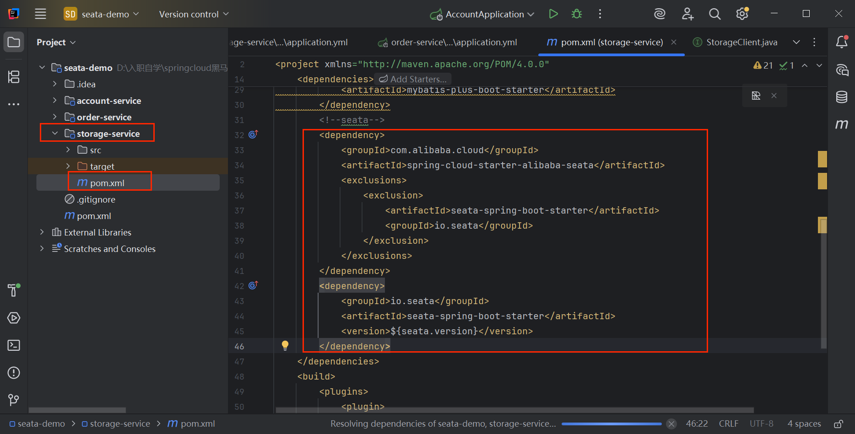This screenshot has width=855, height=434.
Task: Click the gutter dependency icon on line 32
Action: pos(253,134)
